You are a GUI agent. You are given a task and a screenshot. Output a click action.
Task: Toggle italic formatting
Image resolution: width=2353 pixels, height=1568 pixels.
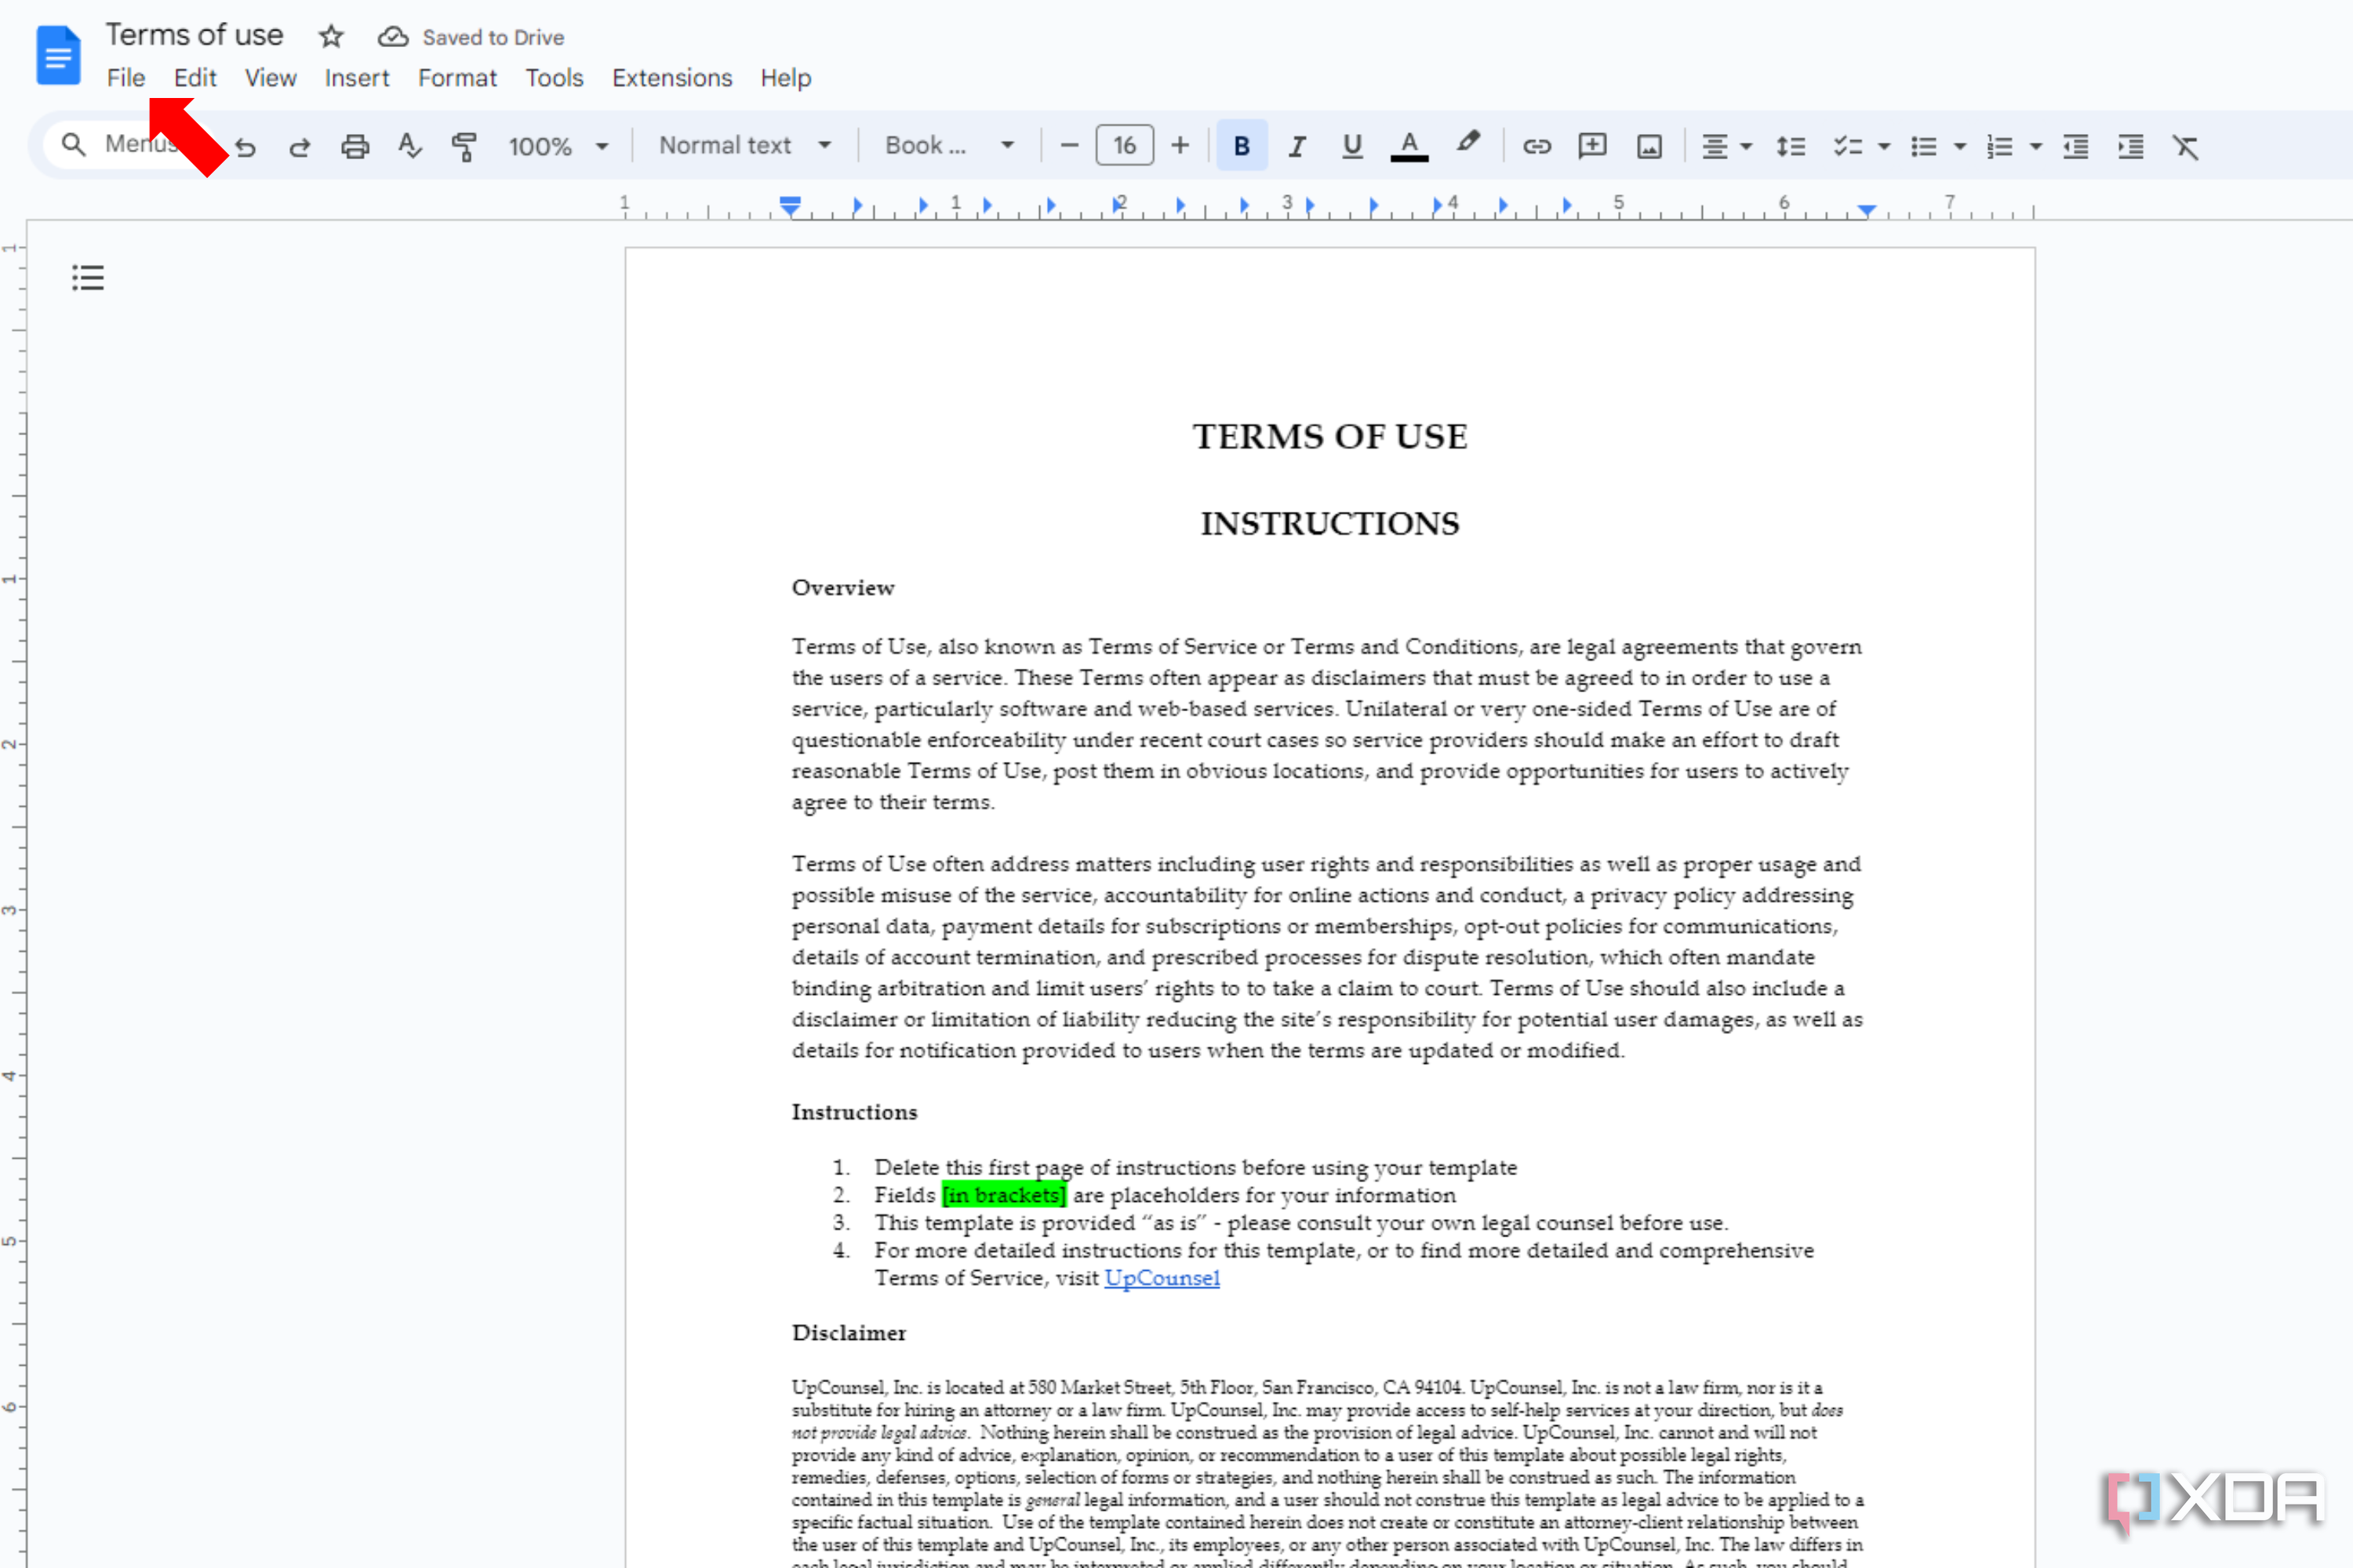1297,146
